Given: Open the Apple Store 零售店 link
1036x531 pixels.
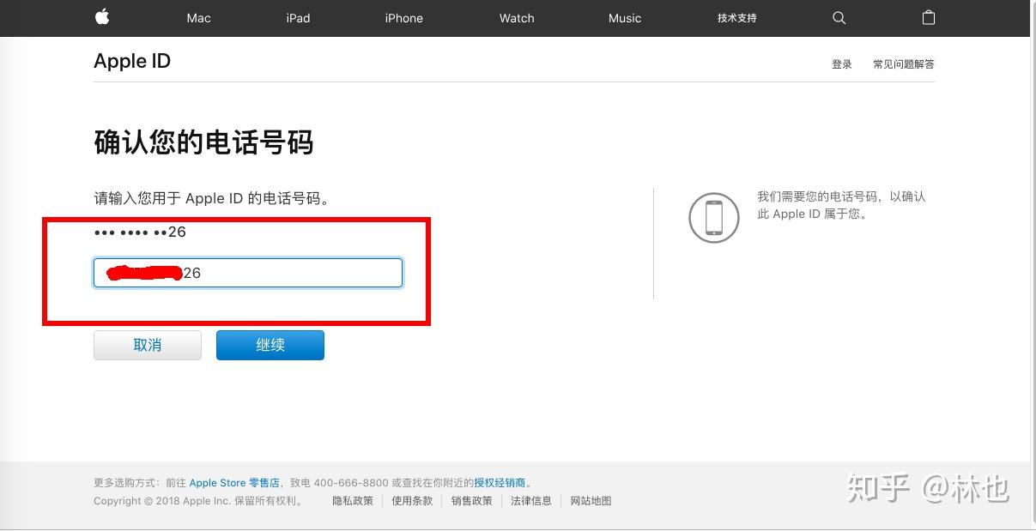Looking at the screenshot, I should coord(234,482).
